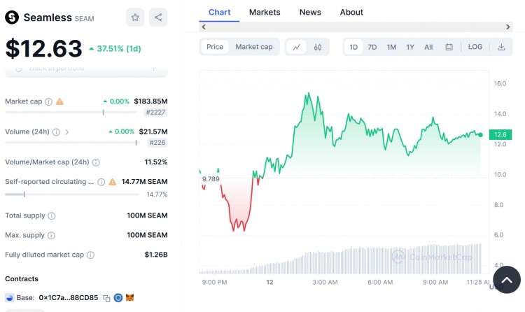
Task: Click the #2227 market cap rank badge
Action: [155, 113]
